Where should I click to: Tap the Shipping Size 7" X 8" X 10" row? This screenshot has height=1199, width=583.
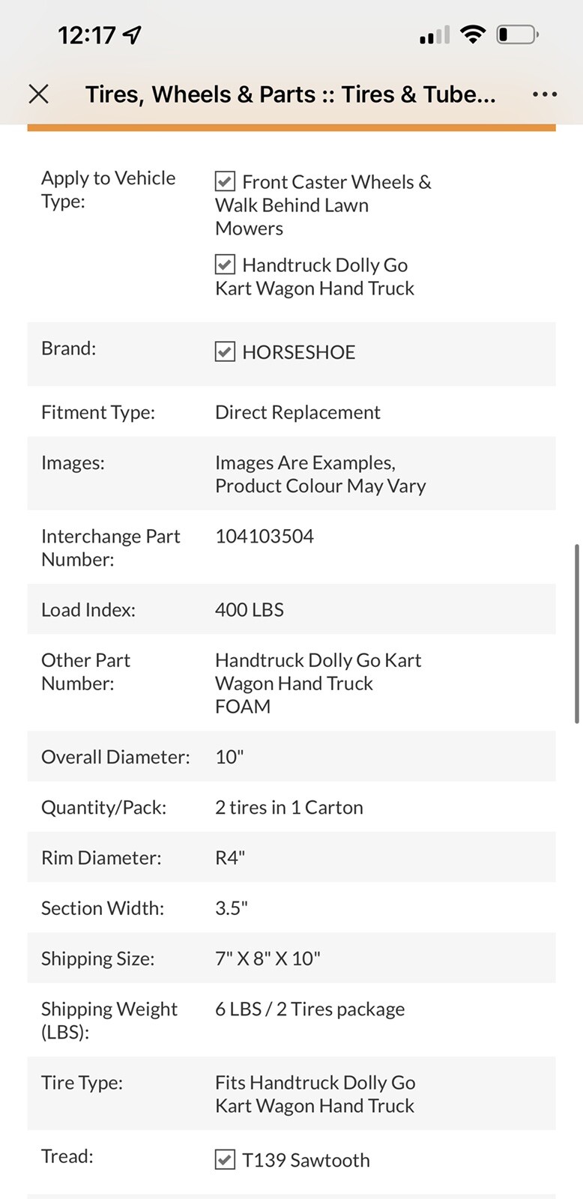(x=291, y=958)
